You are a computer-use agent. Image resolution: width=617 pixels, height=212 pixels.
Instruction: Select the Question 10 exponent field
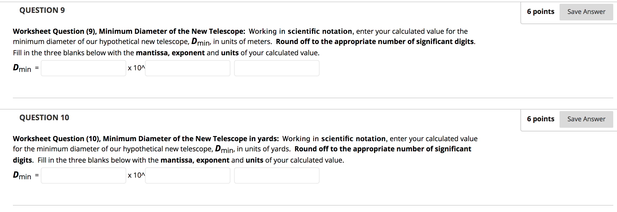pos(188,176)
